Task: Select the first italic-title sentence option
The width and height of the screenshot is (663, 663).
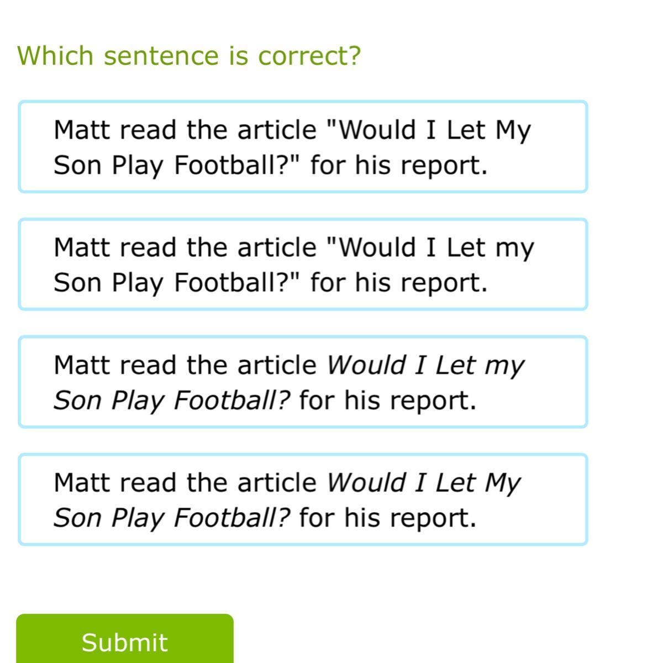Action: (303, 382)
